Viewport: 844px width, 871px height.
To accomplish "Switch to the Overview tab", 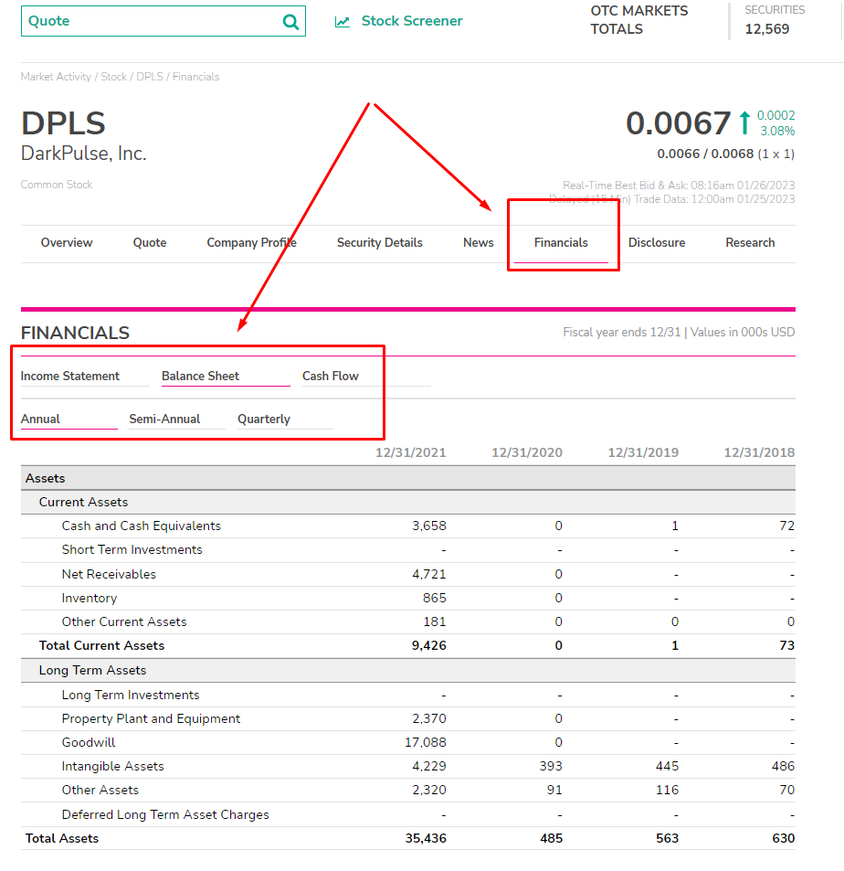I will coord(67,243).
